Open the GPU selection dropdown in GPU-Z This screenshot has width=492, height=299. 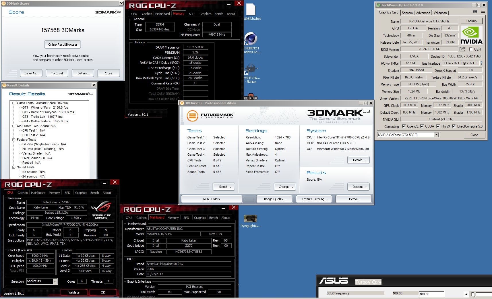tap(436, 135)
